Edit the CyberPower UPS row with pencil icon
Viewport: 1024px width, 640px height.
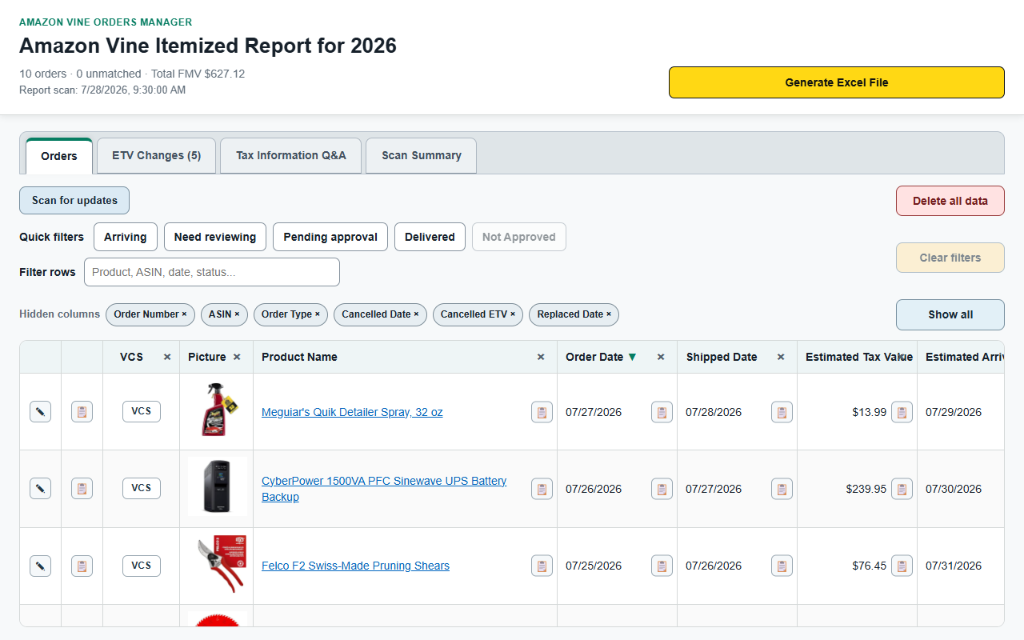point(40,488)
